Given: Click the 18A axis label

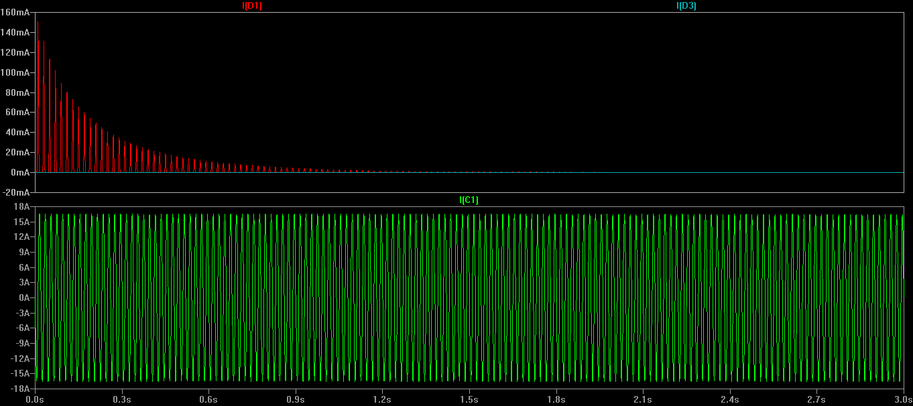Looking at the screenshot, I should pyautogui.click(x=23, y=207).
